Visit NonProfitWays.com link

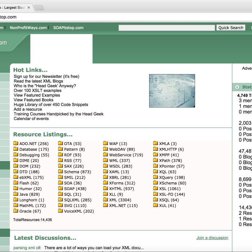28,28
